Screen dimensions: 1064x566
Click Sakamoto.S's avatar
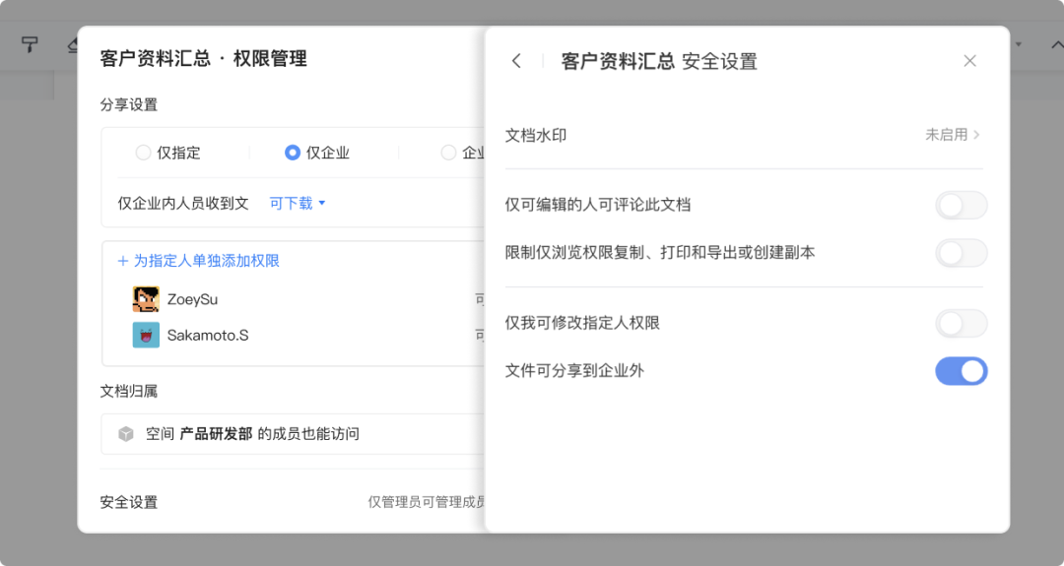146,335
